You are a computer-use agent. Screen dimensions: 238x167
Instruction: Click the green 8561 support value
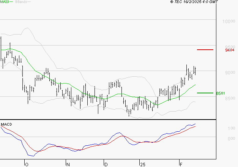tap(221, 93)
